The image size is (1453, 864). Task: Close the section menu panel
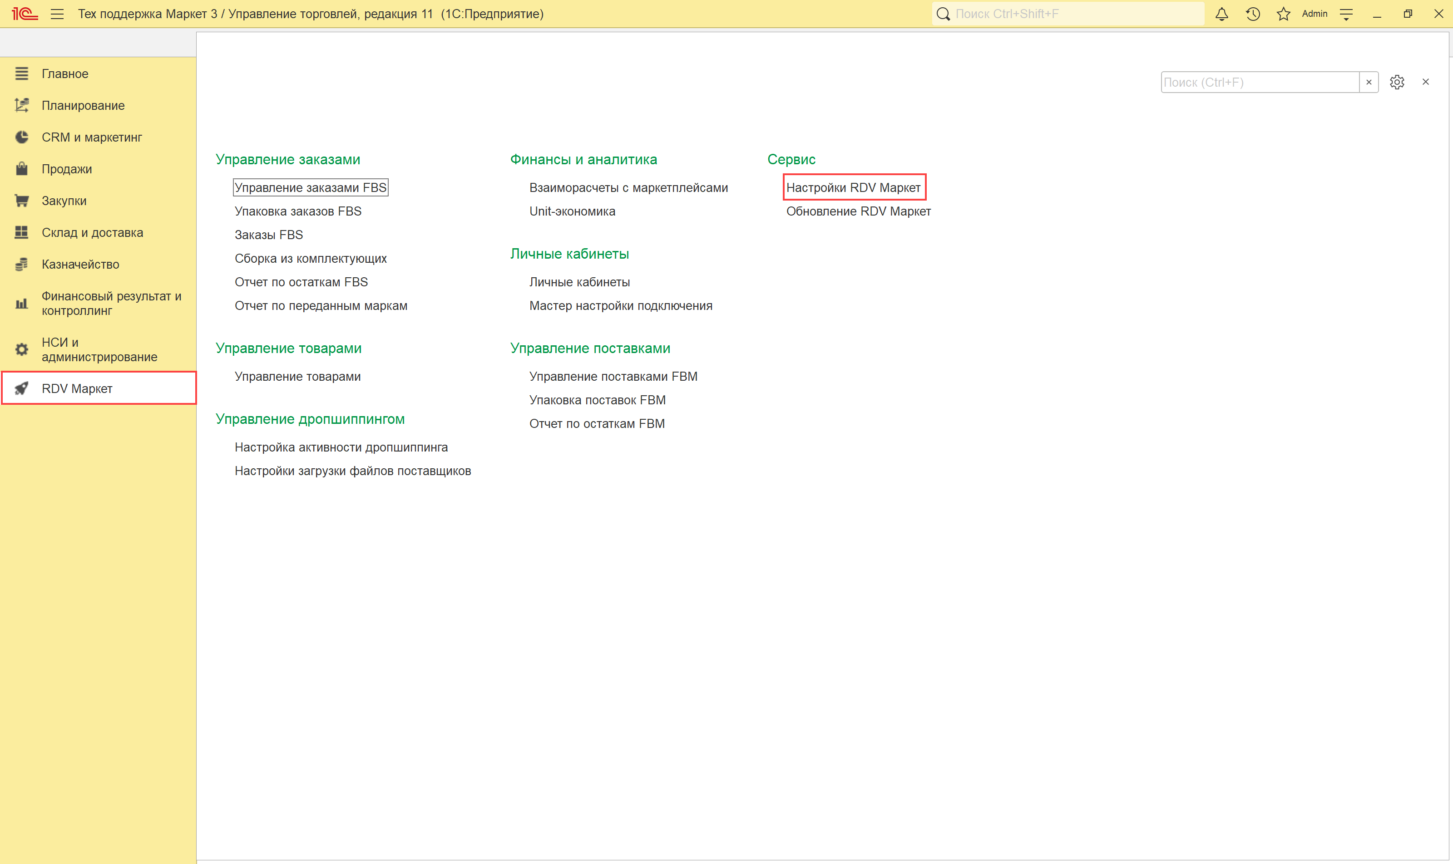(x=1425, y=82)
